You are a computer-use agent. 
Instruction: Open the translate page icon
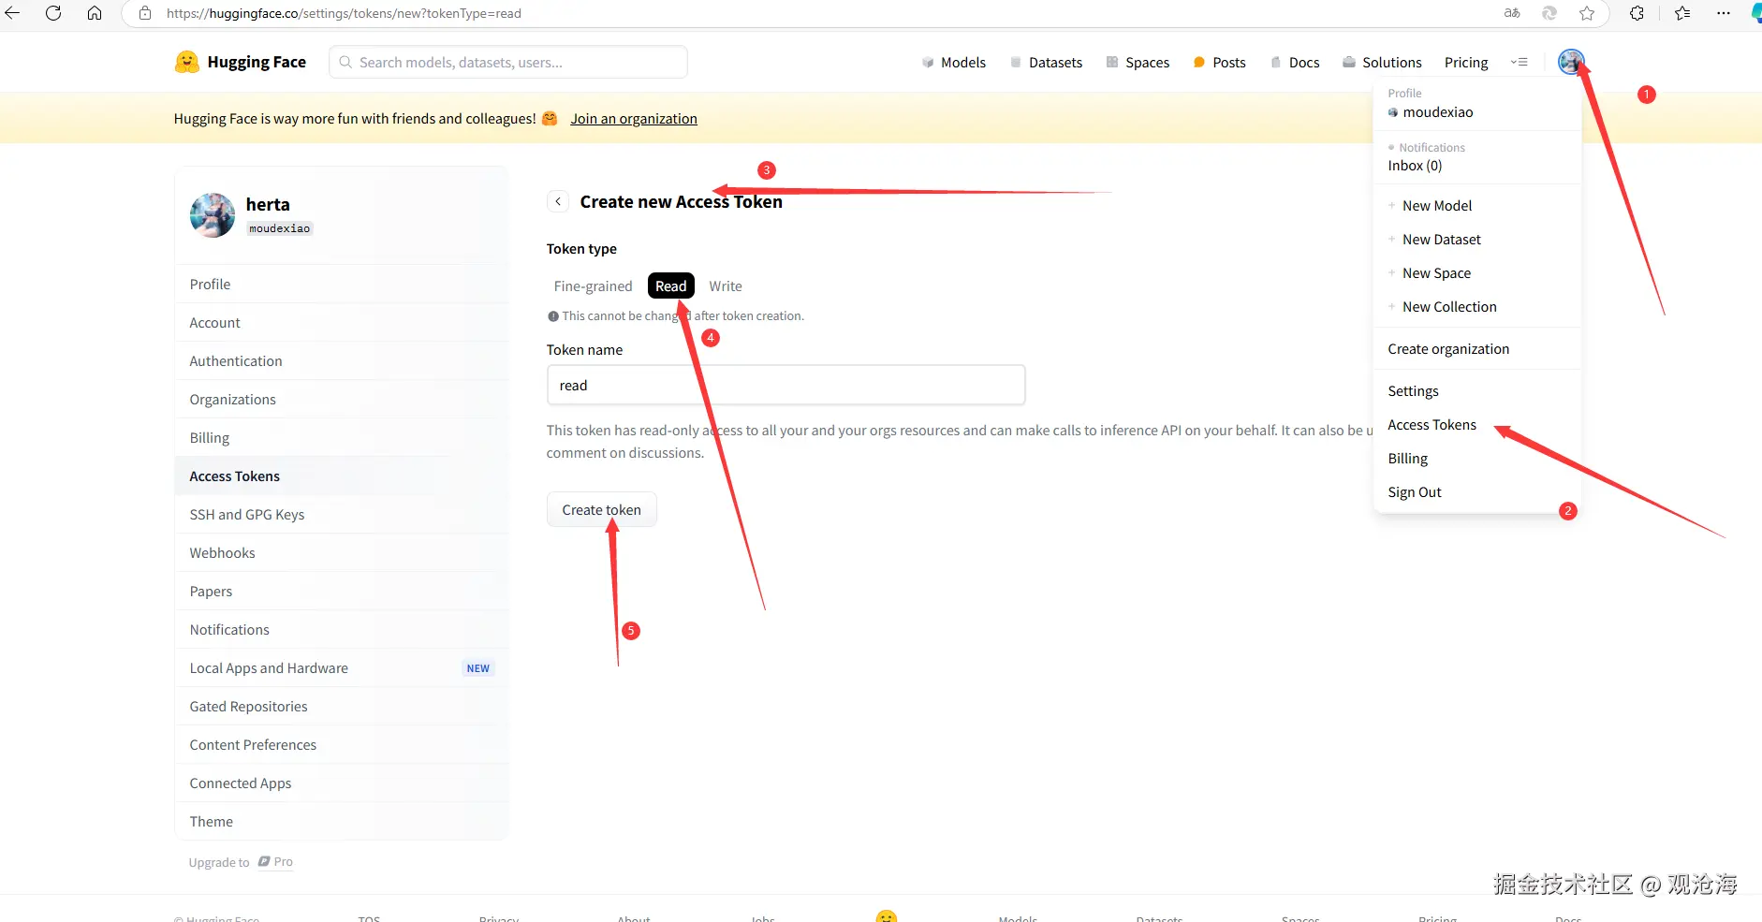click(x=1512, y=13)
